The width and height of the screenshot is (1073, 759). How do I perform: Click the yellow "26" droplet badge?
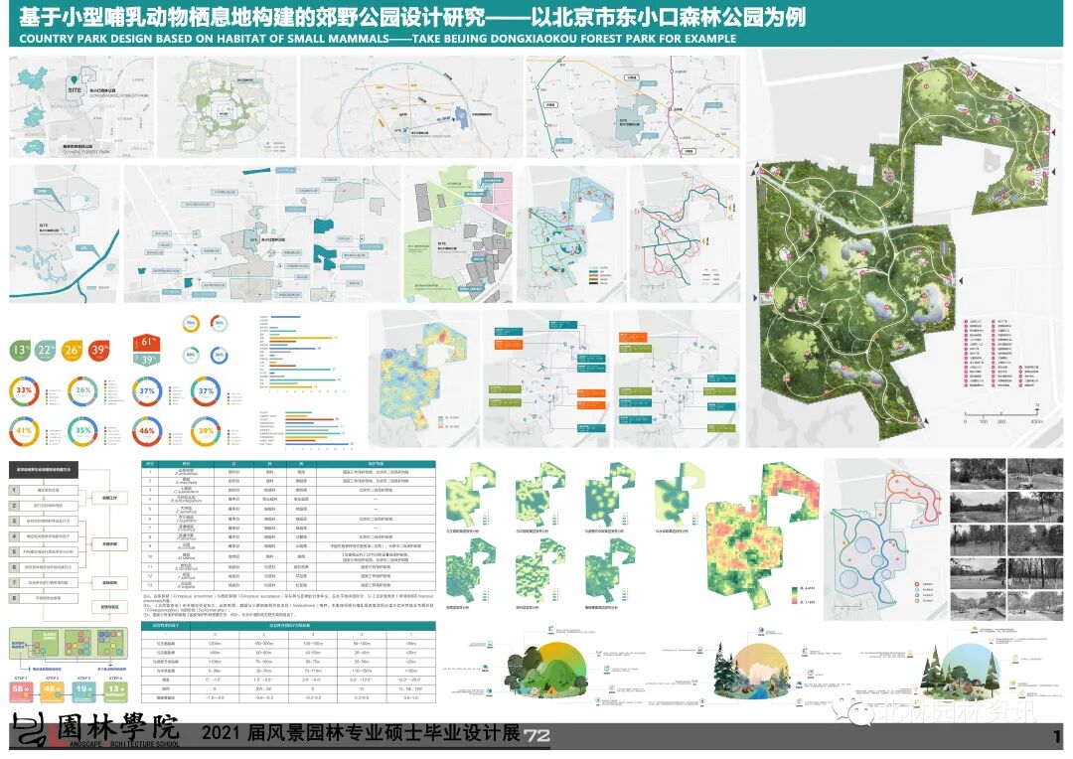72,351
